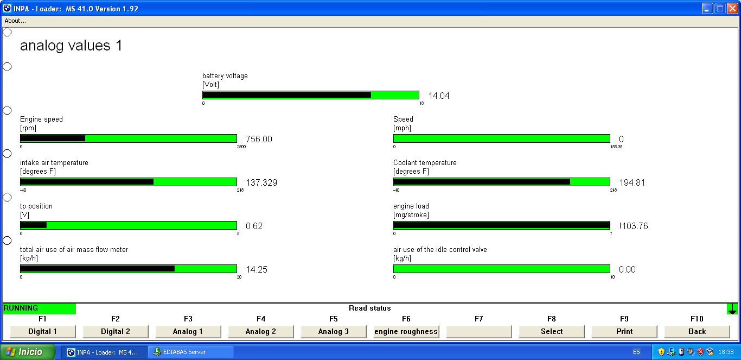Click the air mass flow meter bar
This screenshot has width=741, height=360.
[129, 269]
